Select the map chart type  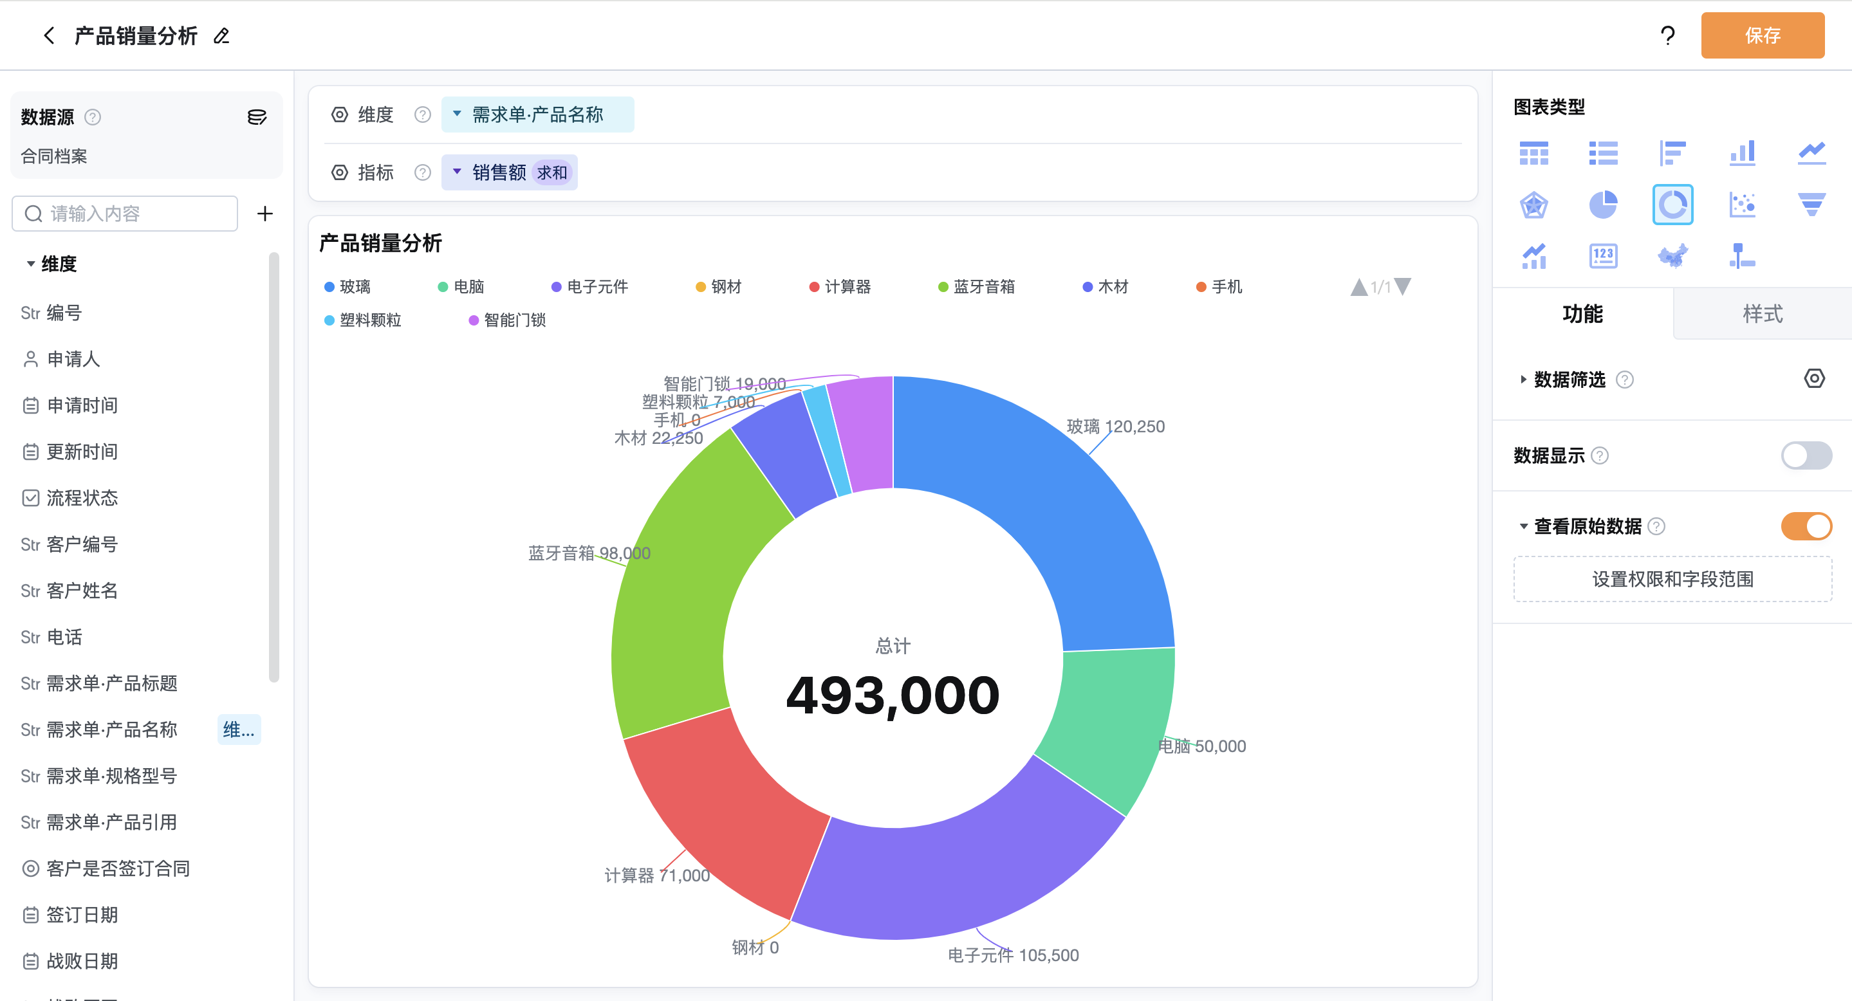[1672, 256]
